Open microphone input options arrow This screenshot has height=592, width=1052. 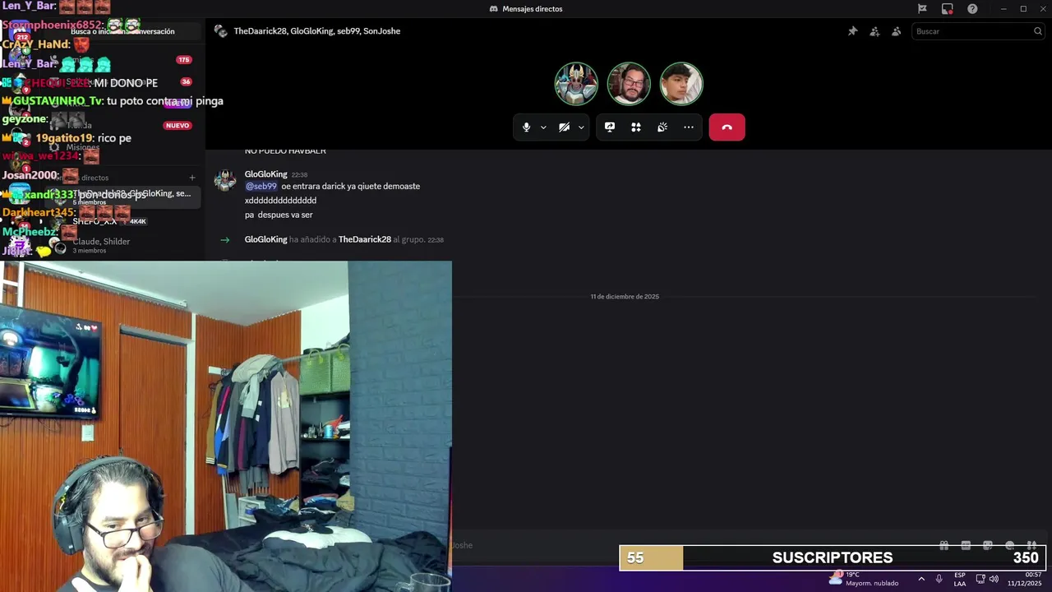[x=543, y=127]
